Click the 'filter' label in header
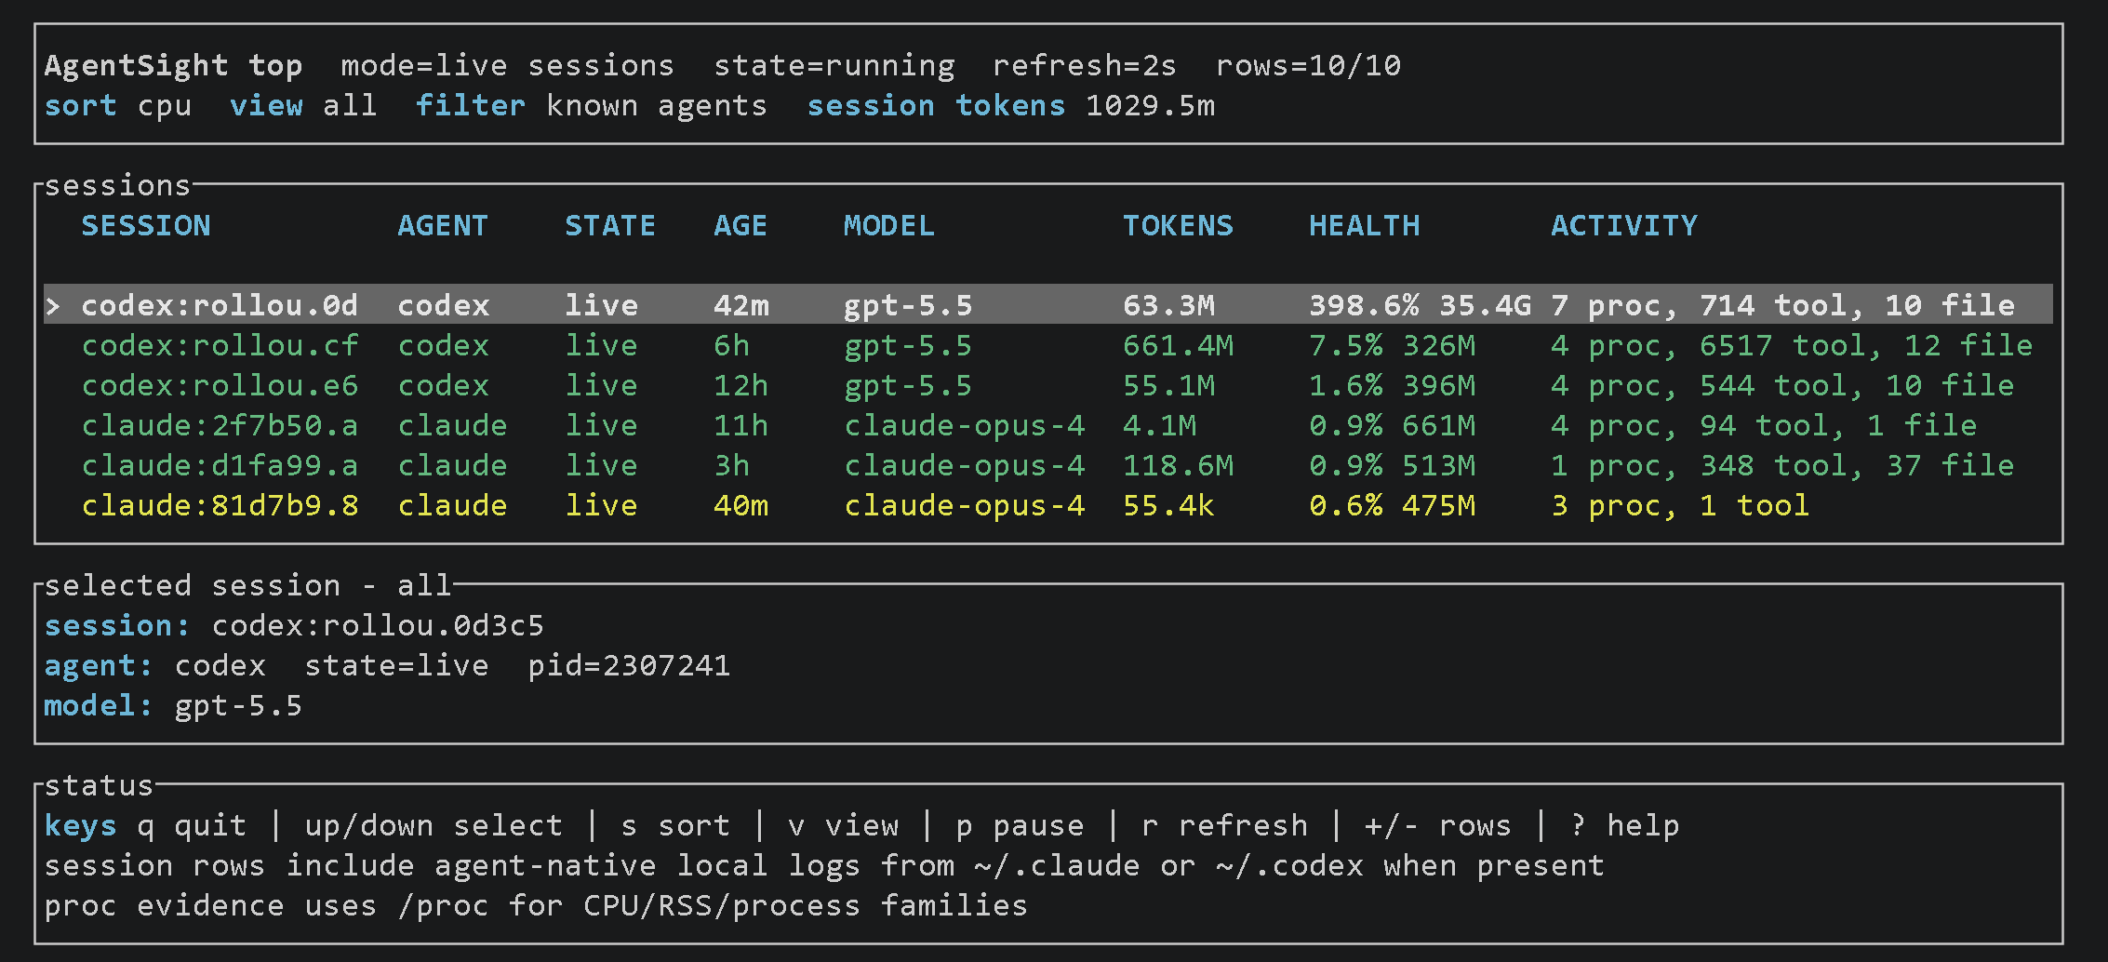The height and width of the screenshot is (962, 2108). click(x=471, y=105)
